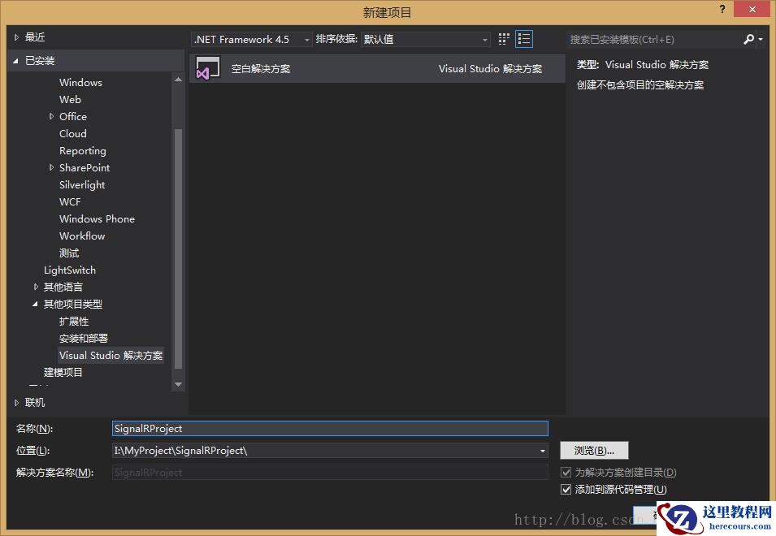The image size is (776, 536).
Task: Click the 空白解决方案 template thumbnail icon
Action: (x=207, y=69)
